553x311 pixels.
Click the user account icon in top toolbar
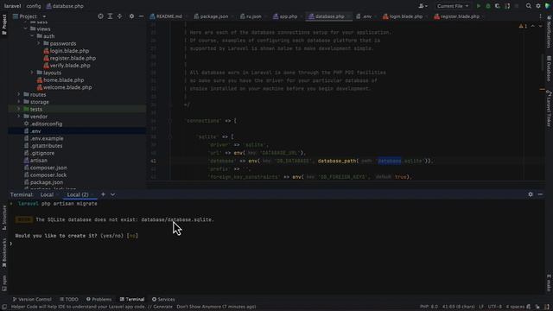[423, 6]
